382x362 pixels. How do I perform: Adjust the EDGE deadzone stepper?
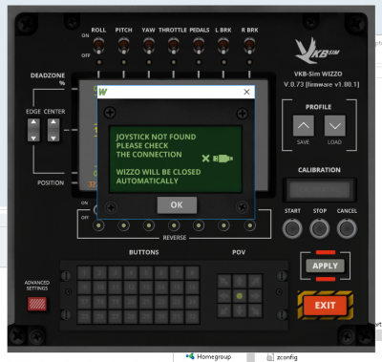click(x=33, y=130)
